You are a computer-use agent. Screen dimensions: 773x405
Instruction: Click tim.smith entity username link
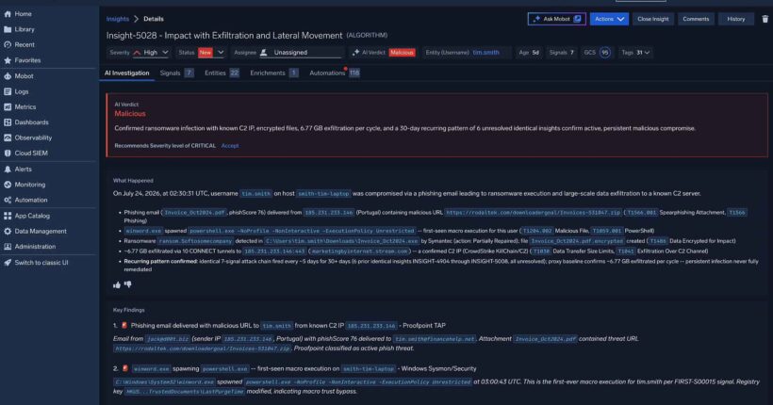coord(485,52)
